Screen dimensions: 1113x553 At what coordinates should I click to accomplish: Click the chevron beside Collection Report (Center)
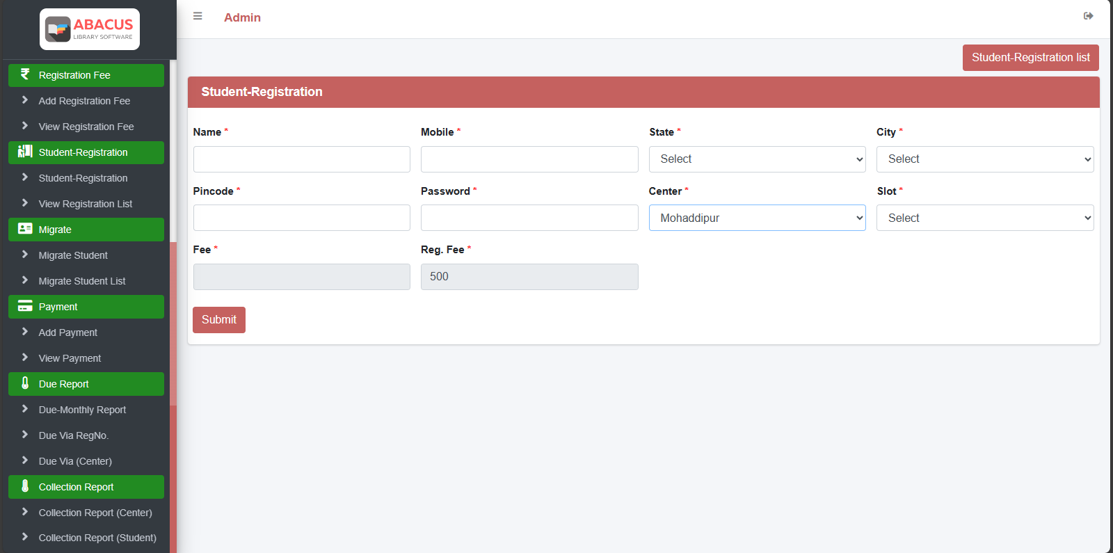(25, 512)
